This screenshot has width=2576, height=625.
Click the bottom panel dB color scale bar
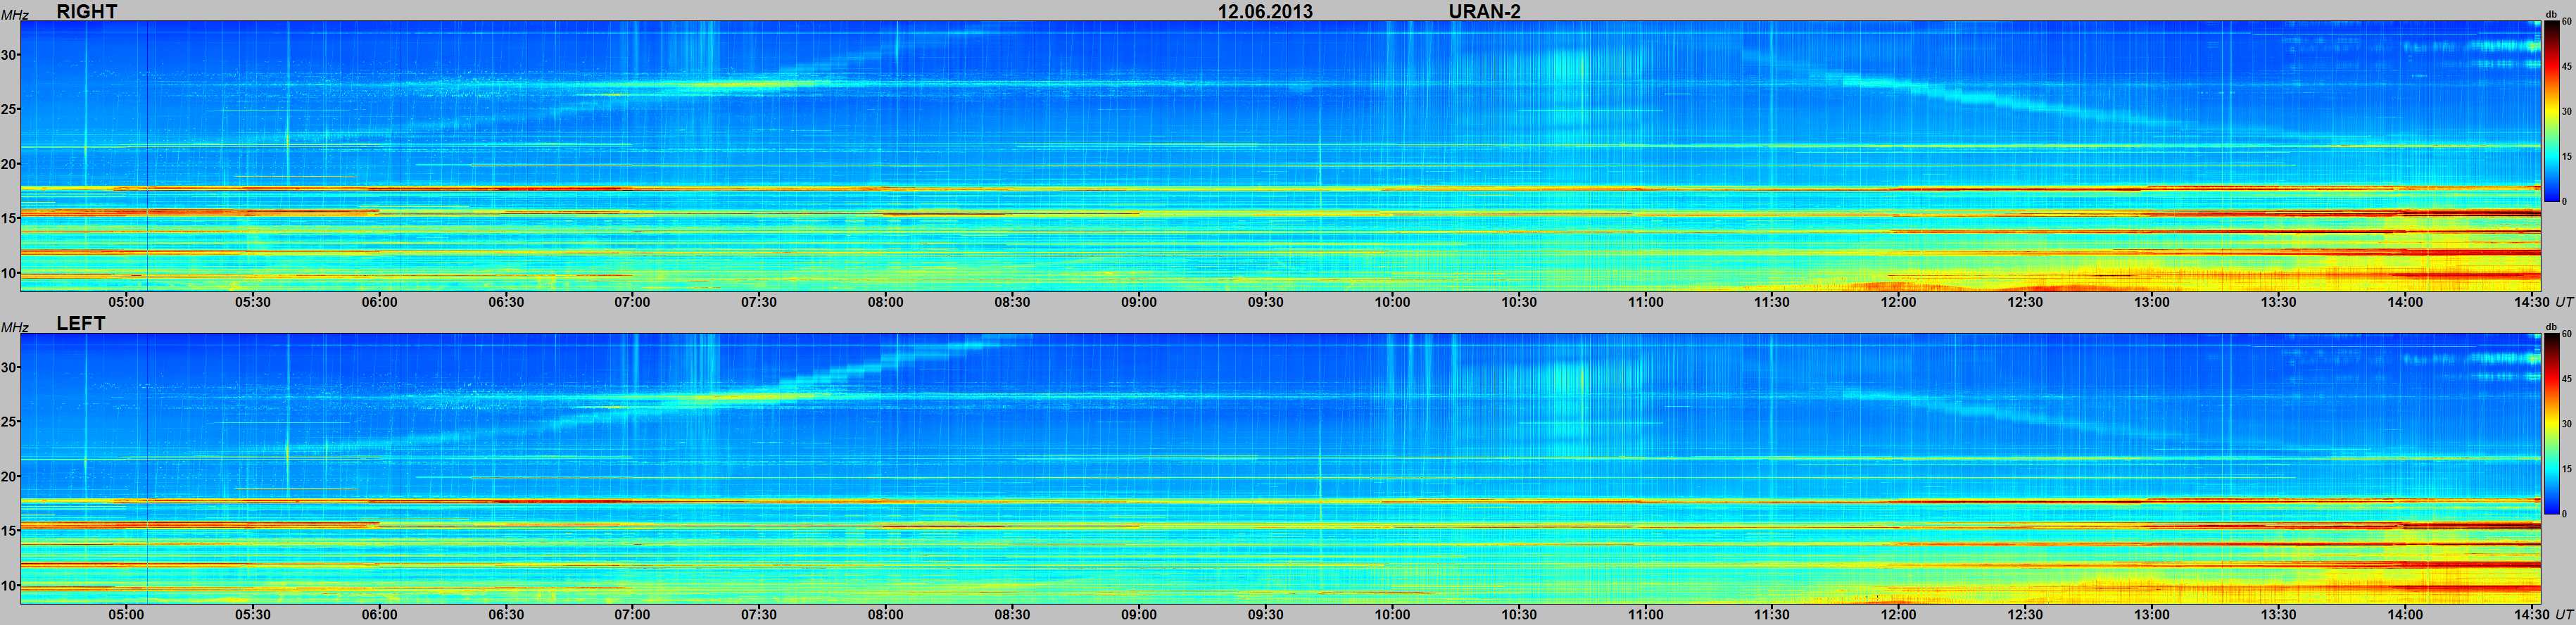pos(2552,423)
